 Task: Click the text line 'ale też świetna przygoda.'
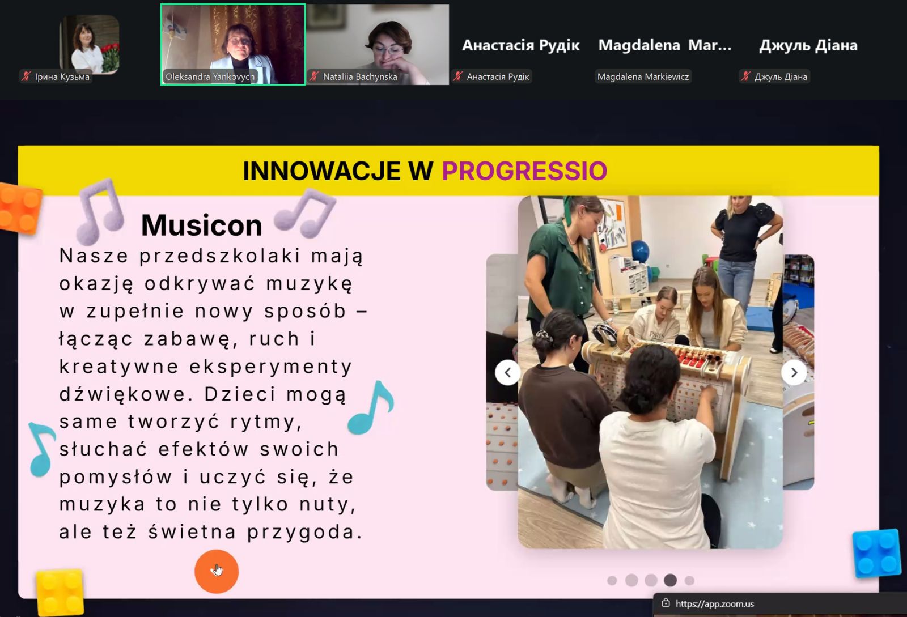211,532
